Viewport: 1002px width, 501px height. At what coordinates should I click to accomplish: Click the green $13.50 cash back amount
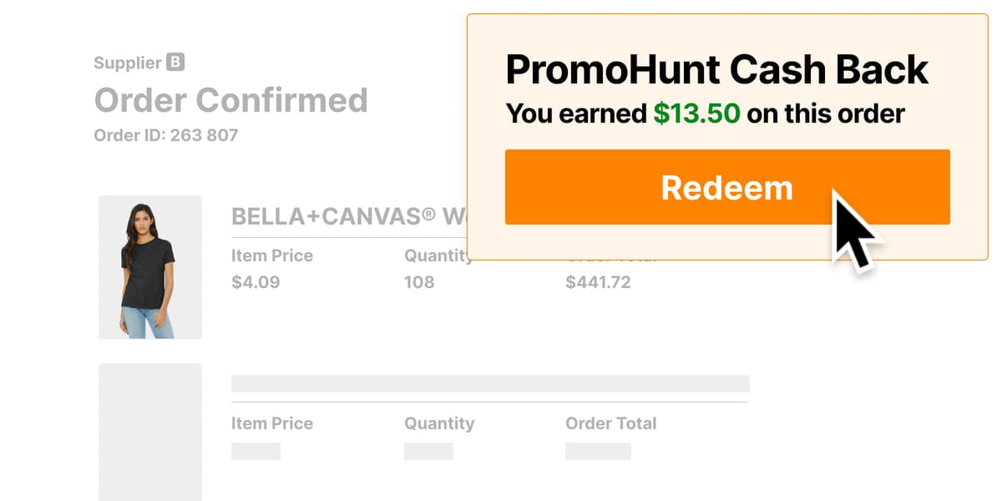click(x=696, y=113)
